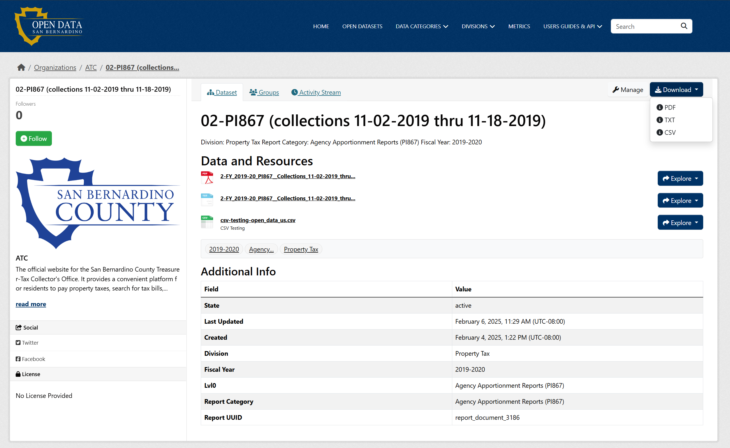
Task: Click the 'No License Provided' text
Action: click(44, 396)
